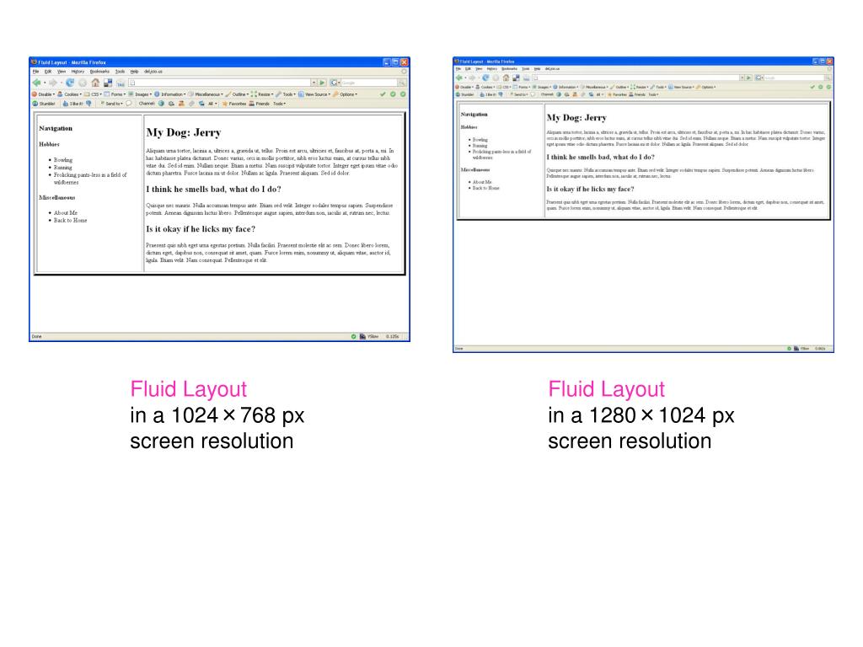Open the Information dropdown in the right window
Image resolution: width=863 pixels, height=647 pixels.
coord(566,87)
